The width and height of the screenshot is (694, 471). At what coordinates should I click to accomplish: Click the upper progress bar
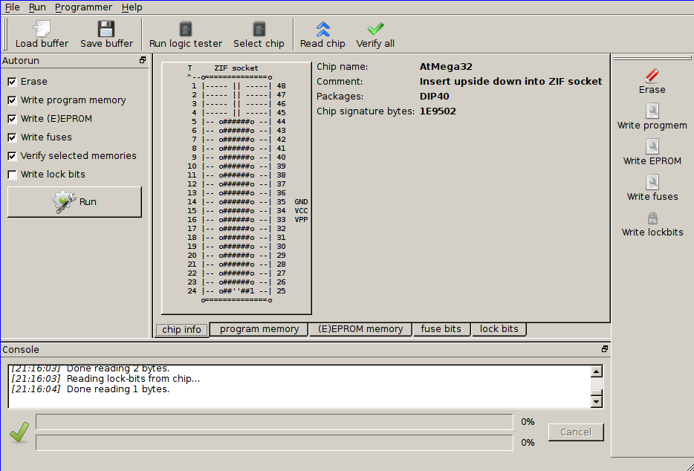274,422
